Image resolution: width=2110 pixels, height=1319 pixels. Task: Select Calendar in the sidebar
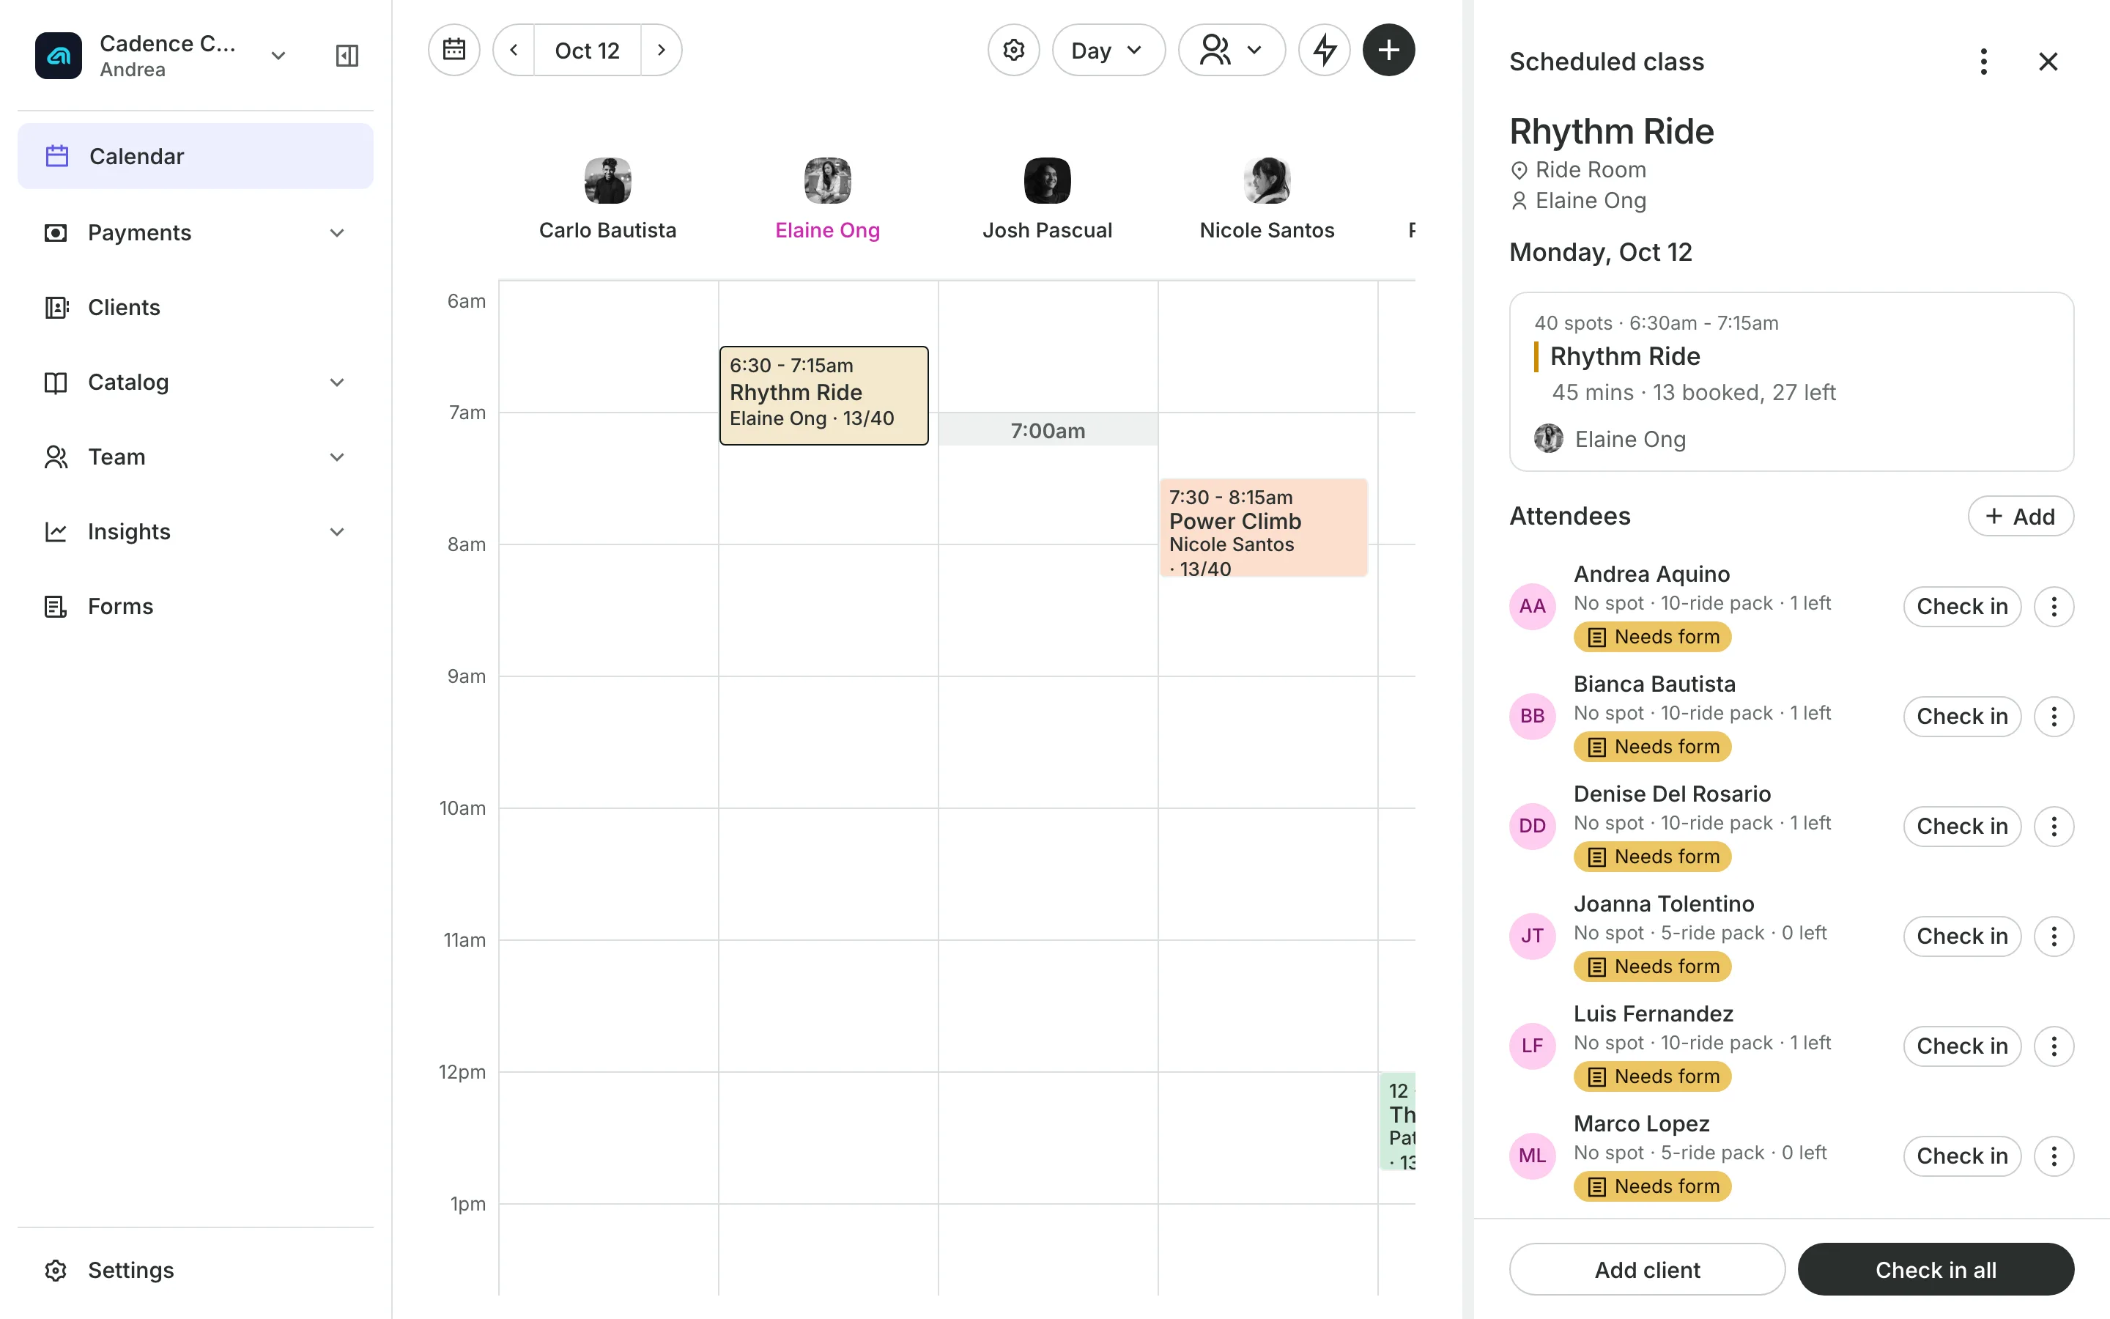coord(196,156)
